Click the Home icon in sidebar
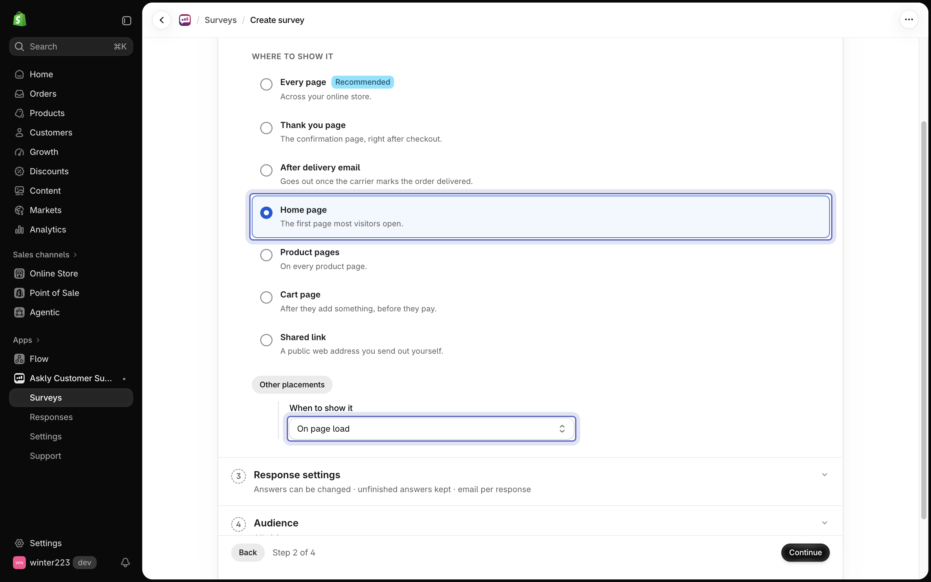This screenshot has width=931, height=582. click(x=19, y=74)
